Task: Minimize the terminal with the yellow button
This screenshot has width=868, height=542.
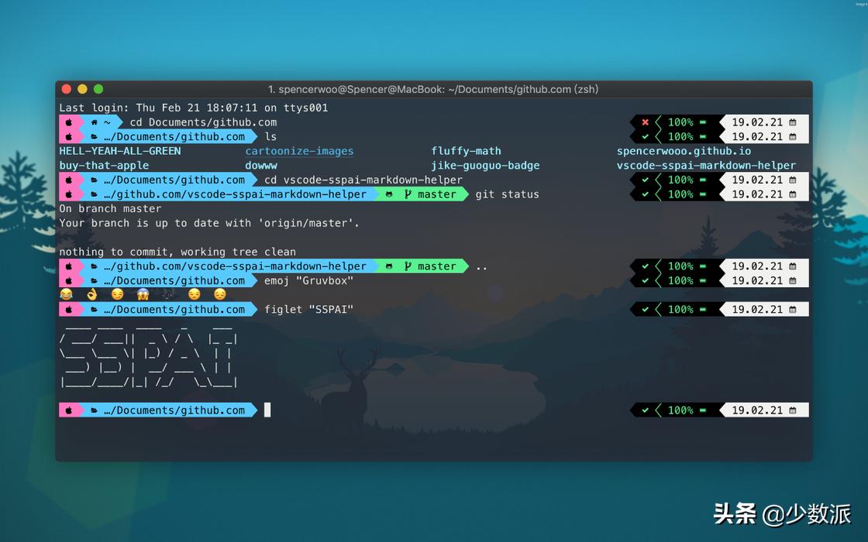Action: (82, 89)
